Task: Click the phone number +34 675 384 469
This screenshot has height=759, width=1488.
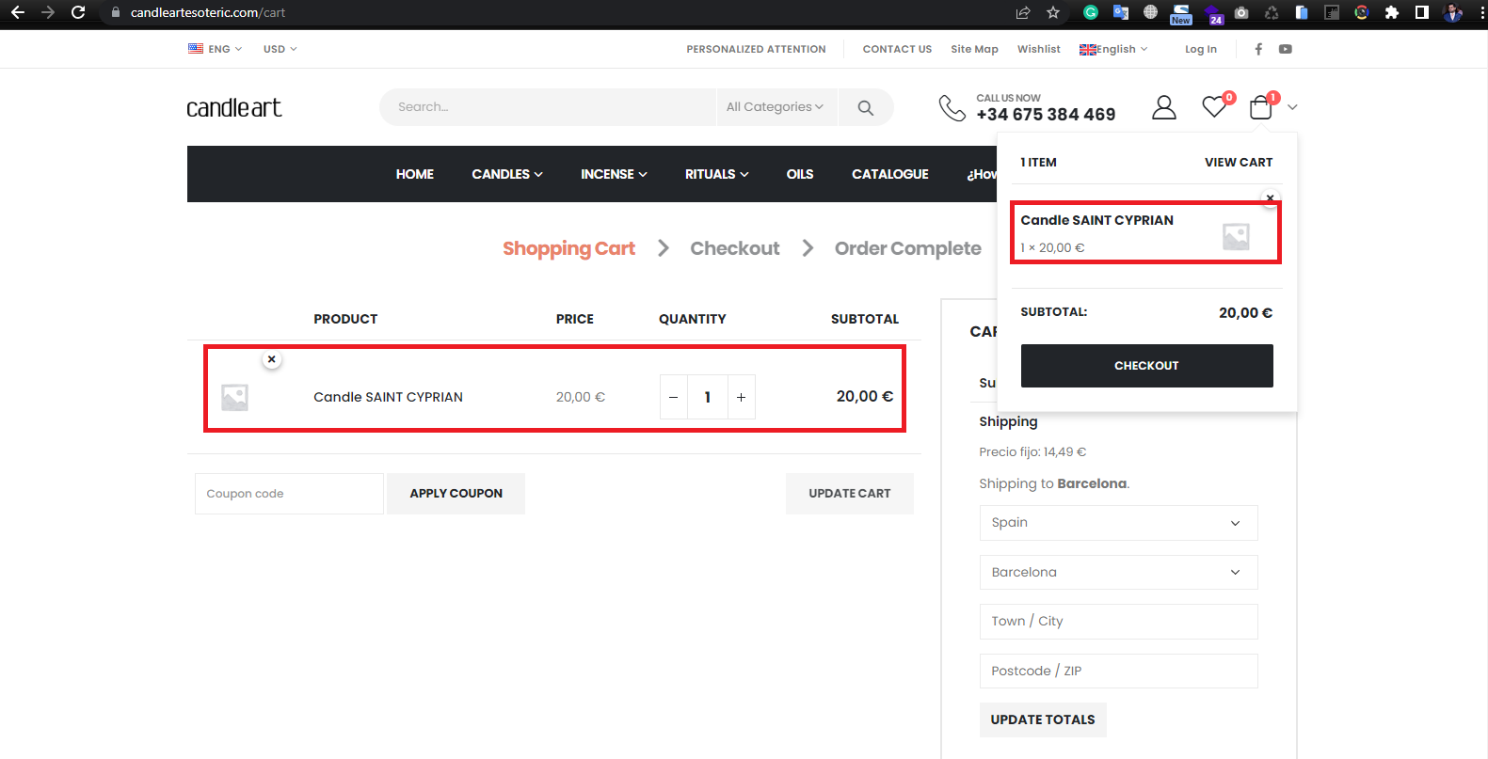Action: 1046,115
